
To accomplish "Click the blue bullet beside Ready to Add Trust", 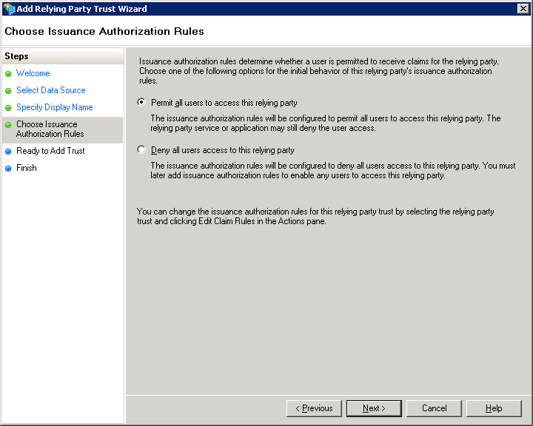I will [x=8, y=151].
